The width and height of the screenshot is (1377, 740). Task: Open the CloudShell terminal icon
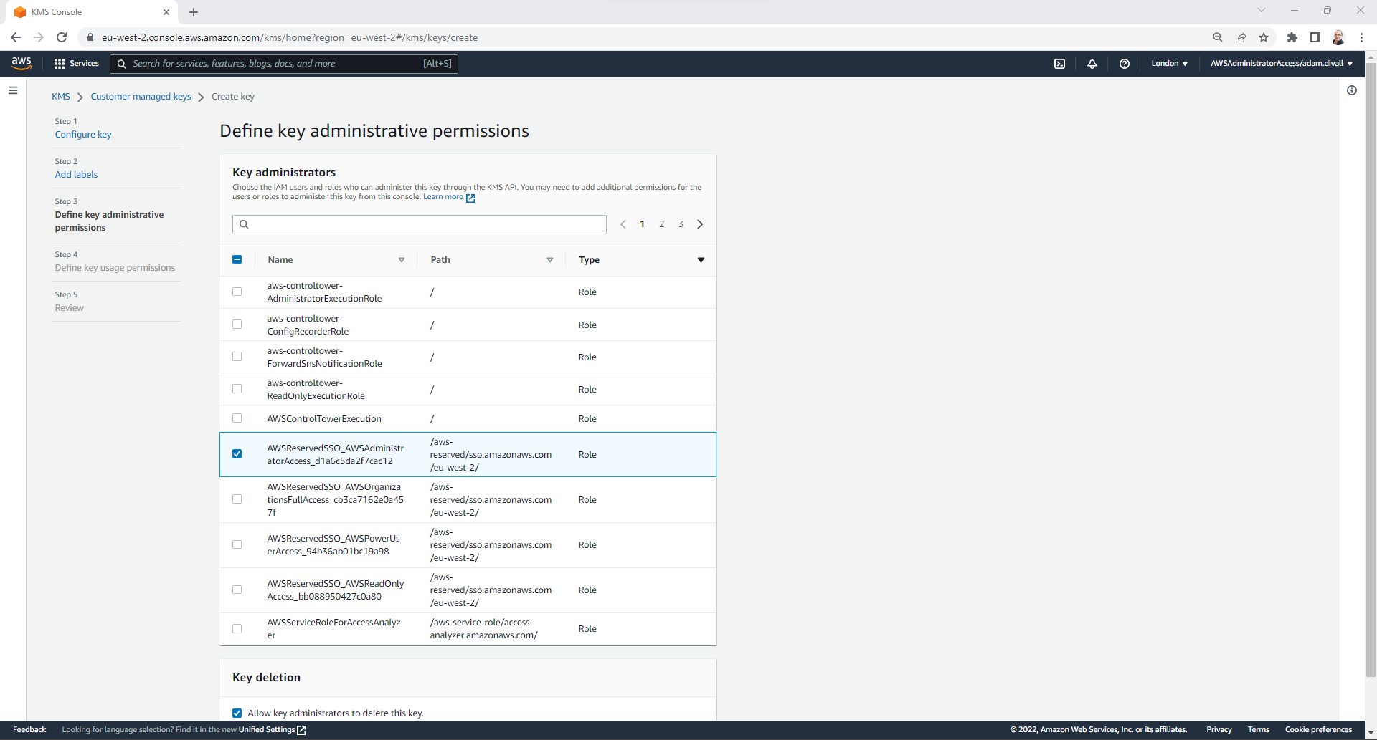click(x=1059, y=64)
